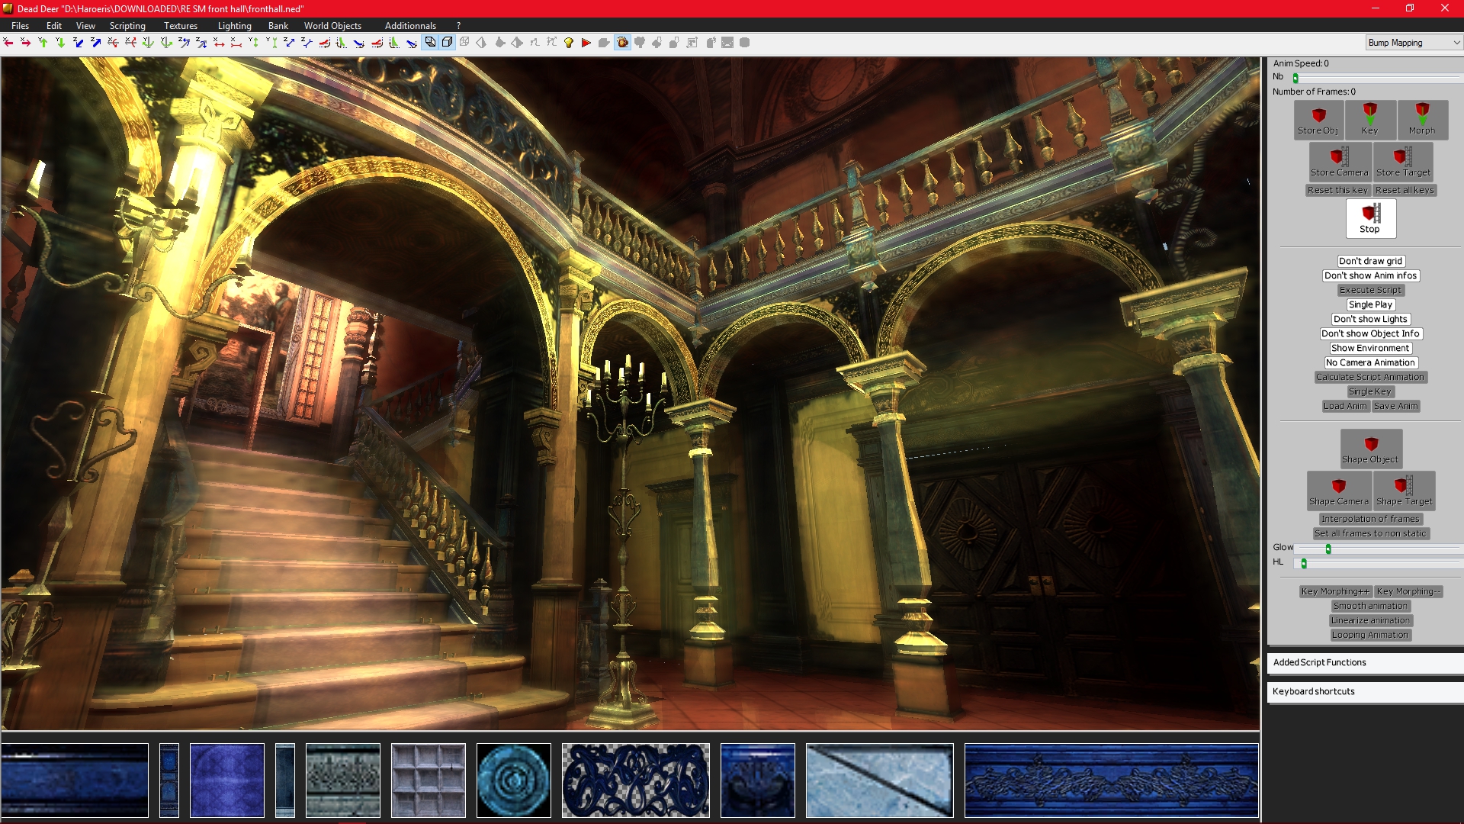Screen dimensions: 1464x824
Task: Click the wireframe cube view icon
Action: (464, 43)
